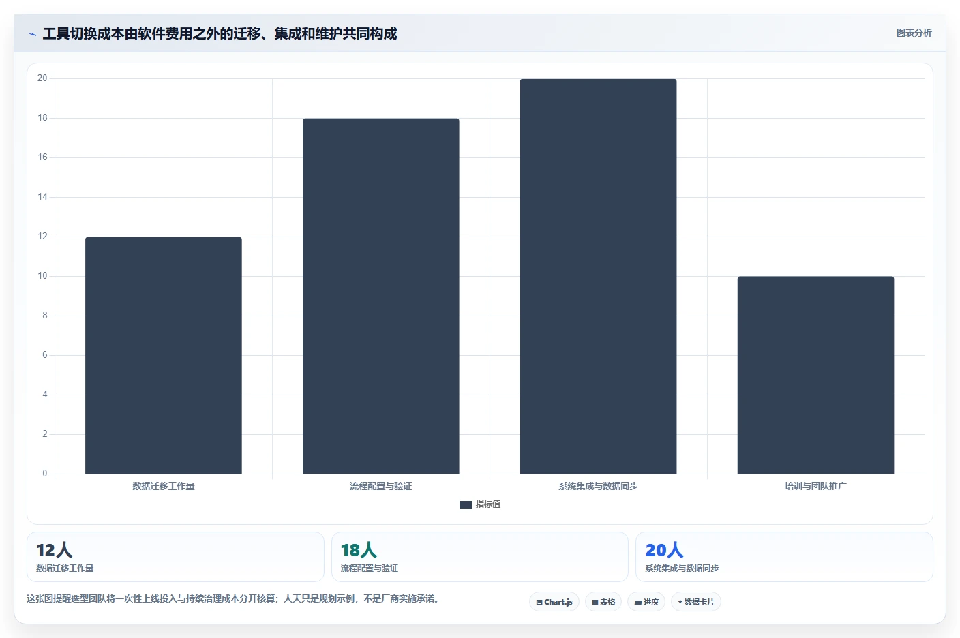Click the lightning icon beside the chart title
Screen dimensions: 960x638
(32, 34)
